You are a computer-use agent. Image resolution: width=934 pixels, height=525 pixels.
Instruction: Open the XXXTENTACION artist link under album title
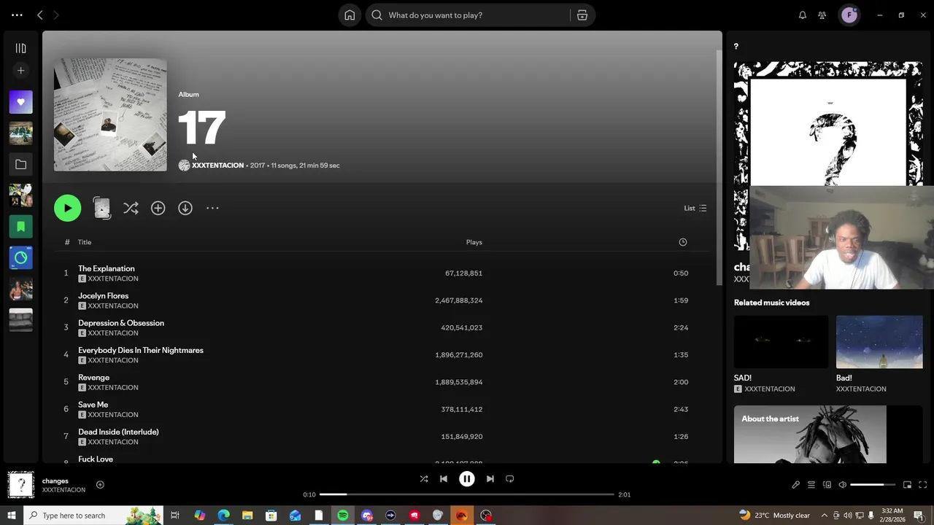pyautogui.click(x=217, y=166)
